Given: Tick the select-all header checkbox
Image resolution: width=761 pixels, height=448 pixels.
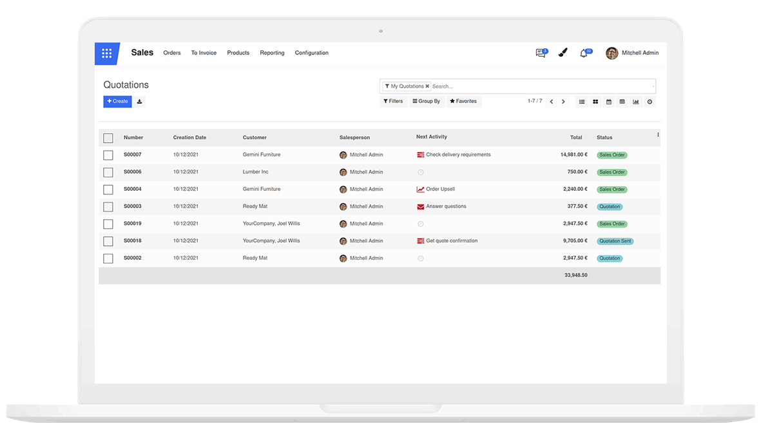Looking at the screenshot, I should pos(108,138).
